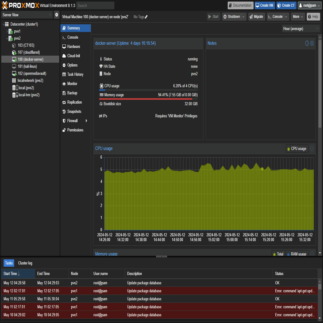This screenshot has width=323, height=323.
Task: Open the root@pam user menu
Action: pos(310,5)
